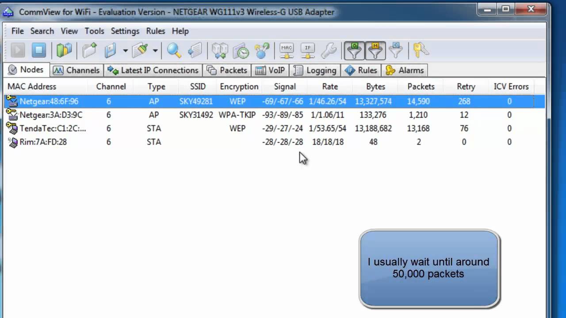Open the View menu

coord(69,31)
